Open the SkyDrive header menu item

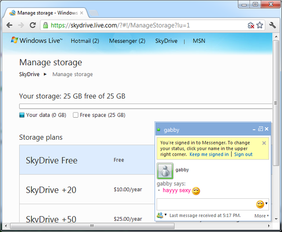[x=166, y=41]
